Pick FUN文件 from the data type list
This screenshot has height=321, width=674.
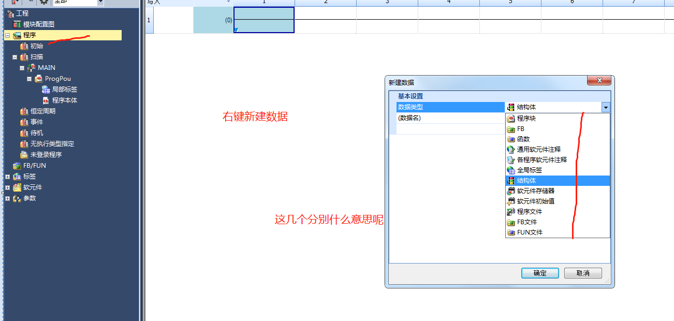530,232
